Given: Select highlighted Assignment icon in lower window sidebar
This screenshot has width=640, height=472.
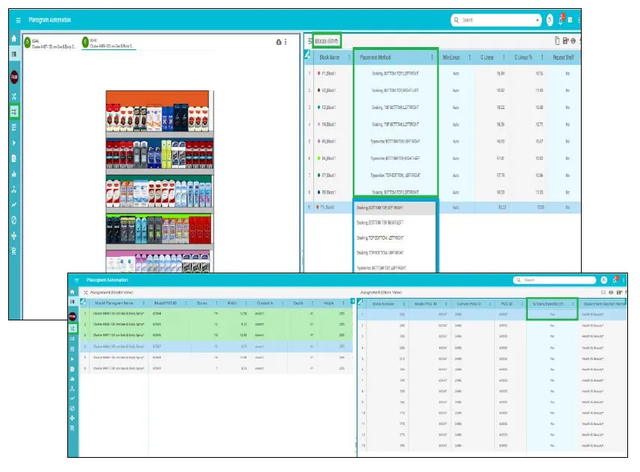Looking at the screenshot, I should click(73, 329).
